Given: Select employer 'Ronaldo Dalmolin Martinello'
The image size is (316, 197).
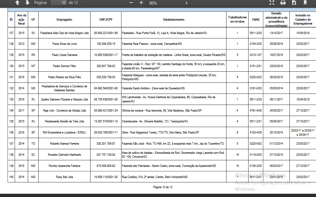Looking at the screenshot, I should 64,155.
